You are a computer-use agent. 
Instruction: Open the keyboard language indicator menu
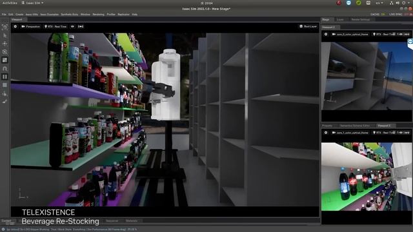(x=379, y=3)
